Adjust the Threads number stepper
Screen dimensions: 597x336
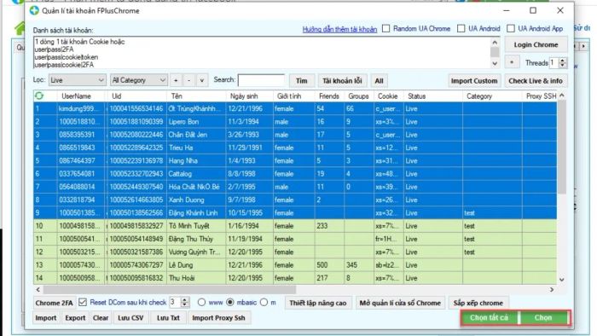pos(562,63)
